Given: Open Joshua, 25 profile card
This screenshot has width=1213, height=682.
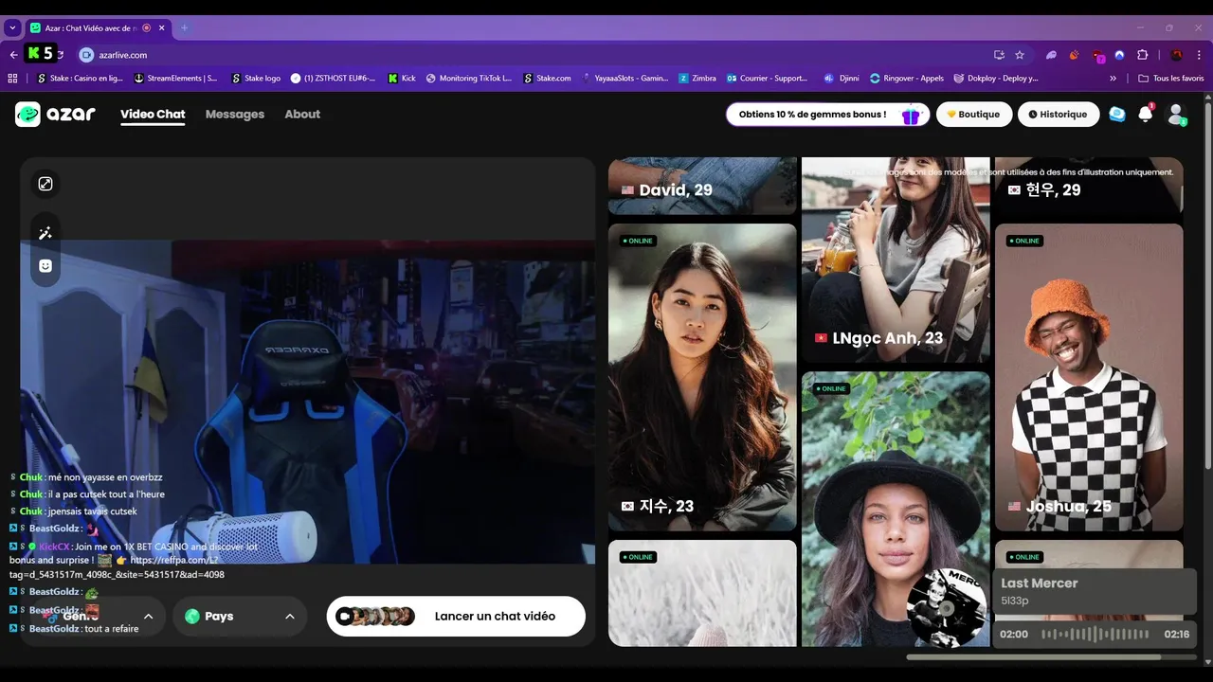Looking at the screenshot, I should click(x=1089, y=377).
